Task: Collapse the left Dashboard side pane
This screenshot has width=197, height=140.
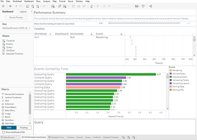Action: point(31,11)
